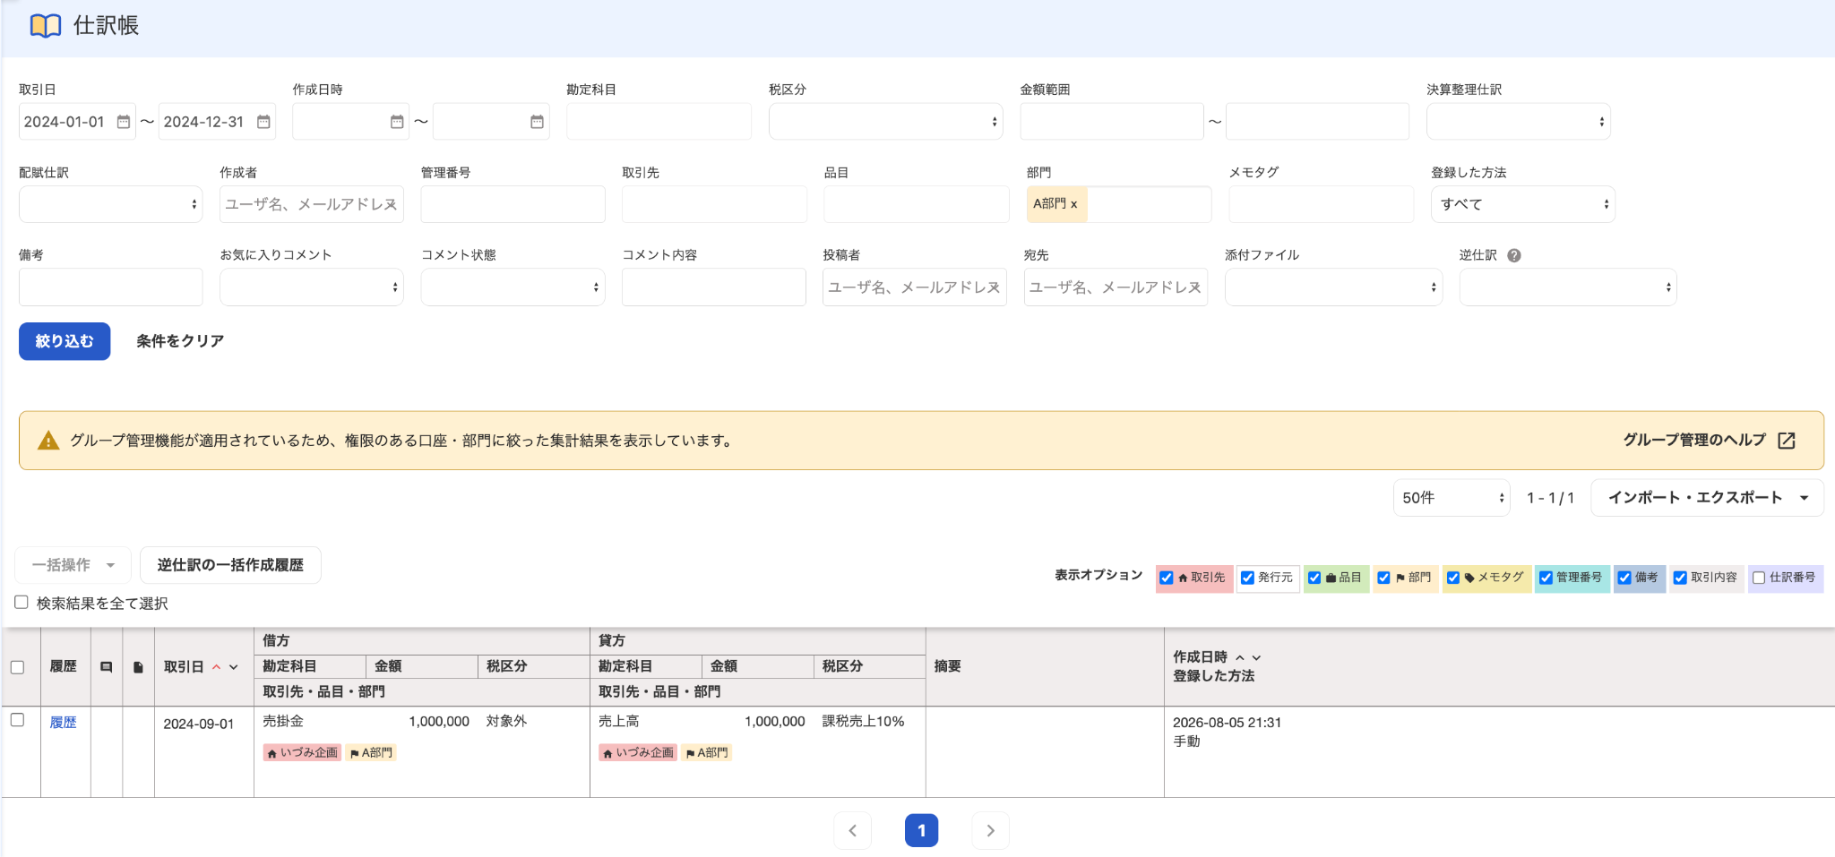Toggle 取引内容 display option checkbox
This screenshot has height=857, width=1835.
[x=1680, y=578]
